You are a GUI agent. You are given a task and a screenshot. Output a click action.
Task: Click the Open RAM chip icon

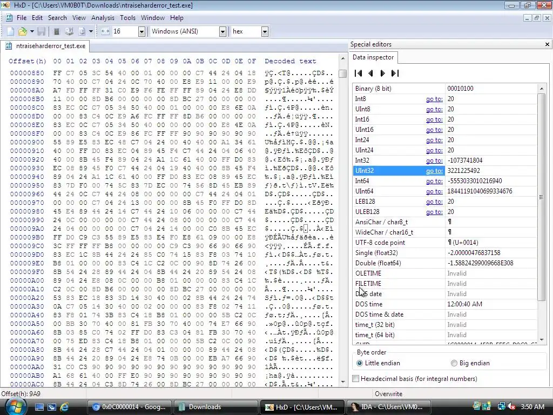[x=56, y=31]
